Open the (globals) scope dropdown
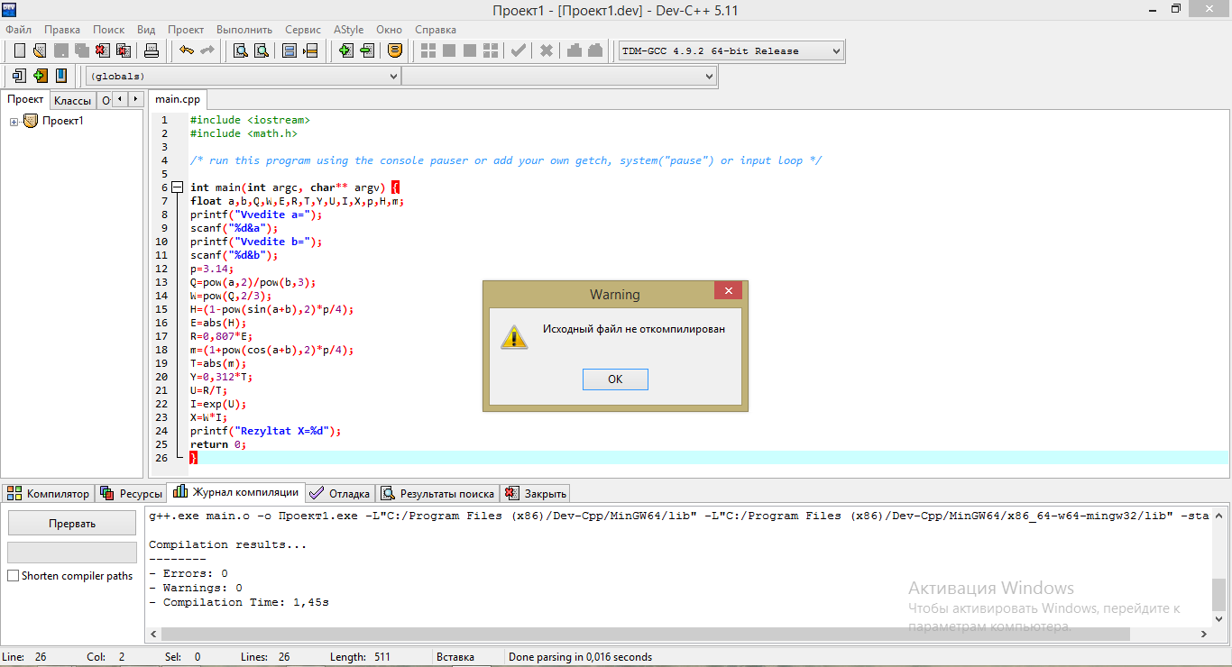The height and width of the screenshot is (667, 1232). click(x=243, y=77)
